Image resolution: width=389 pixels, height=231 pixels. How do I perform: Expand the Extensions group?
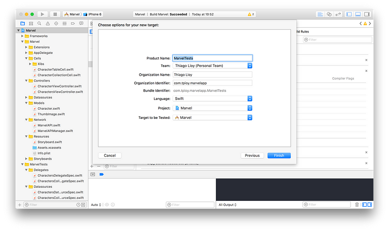tap(26, 47)
